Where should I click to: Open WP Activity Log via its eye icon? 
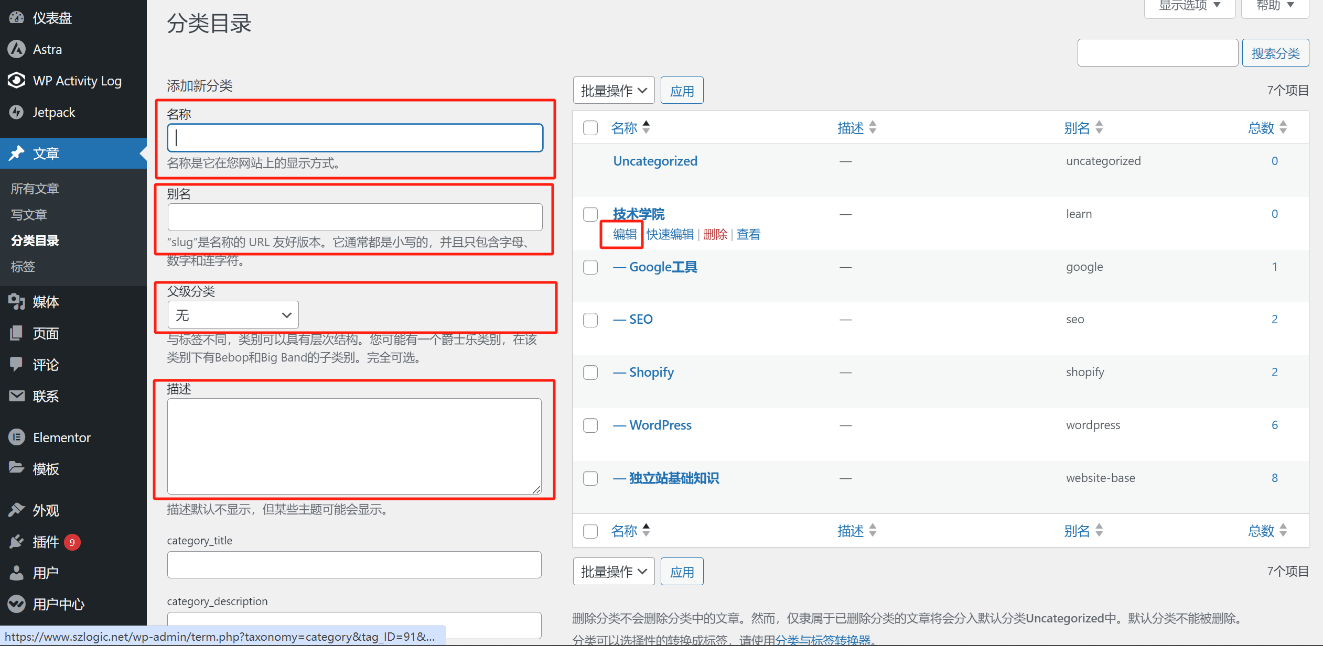pyautogui.click(x=16, y=81)
